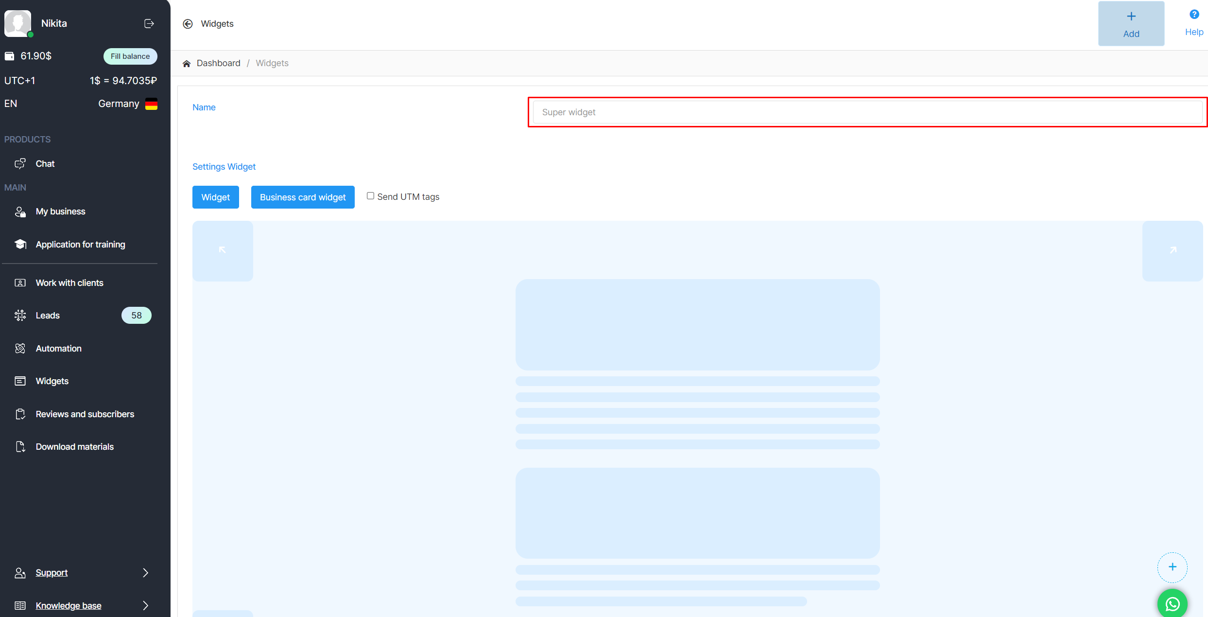Open Reviews and subscribers section
The image size is (1208, 617).
coord(85,414)
